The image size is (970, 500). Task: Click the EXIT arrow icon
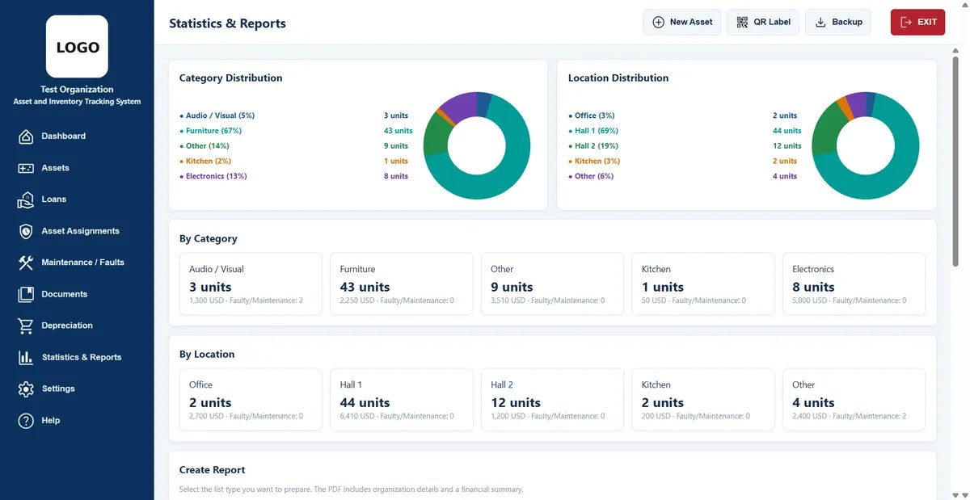coord(905,23)
